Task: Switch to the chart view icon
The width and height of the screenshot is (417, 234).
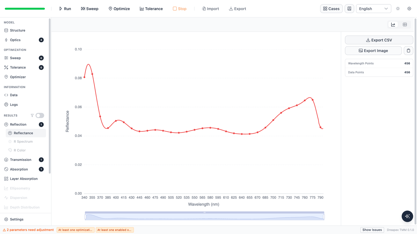Action: coord(393,25)
